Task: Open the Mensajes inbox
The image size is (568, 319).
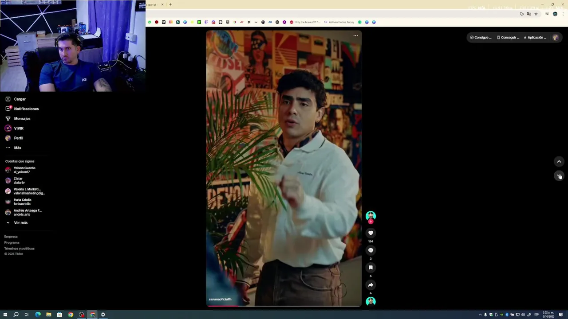Action: click(18, 119)
